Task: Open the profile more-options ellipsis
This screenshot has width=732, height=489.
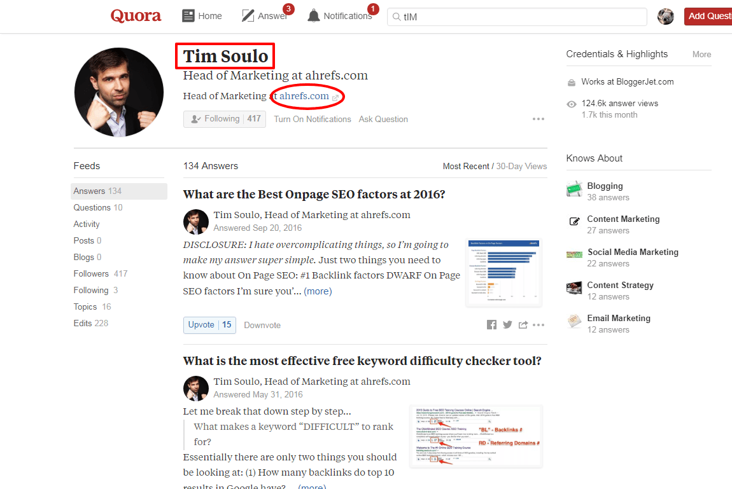Action: tap(538, 120)
